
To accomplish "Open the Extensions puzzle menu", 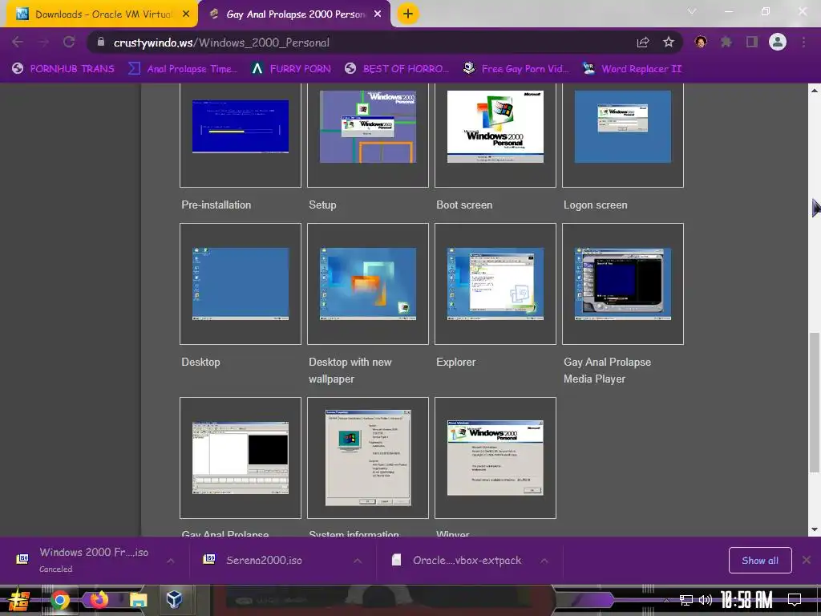I will (x=726, y=43).
